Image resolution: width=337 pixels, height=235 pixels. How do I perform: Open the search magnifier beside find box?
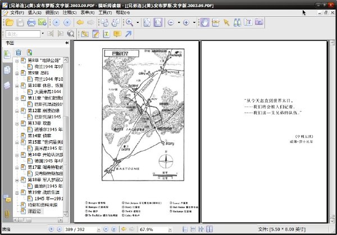71,34
